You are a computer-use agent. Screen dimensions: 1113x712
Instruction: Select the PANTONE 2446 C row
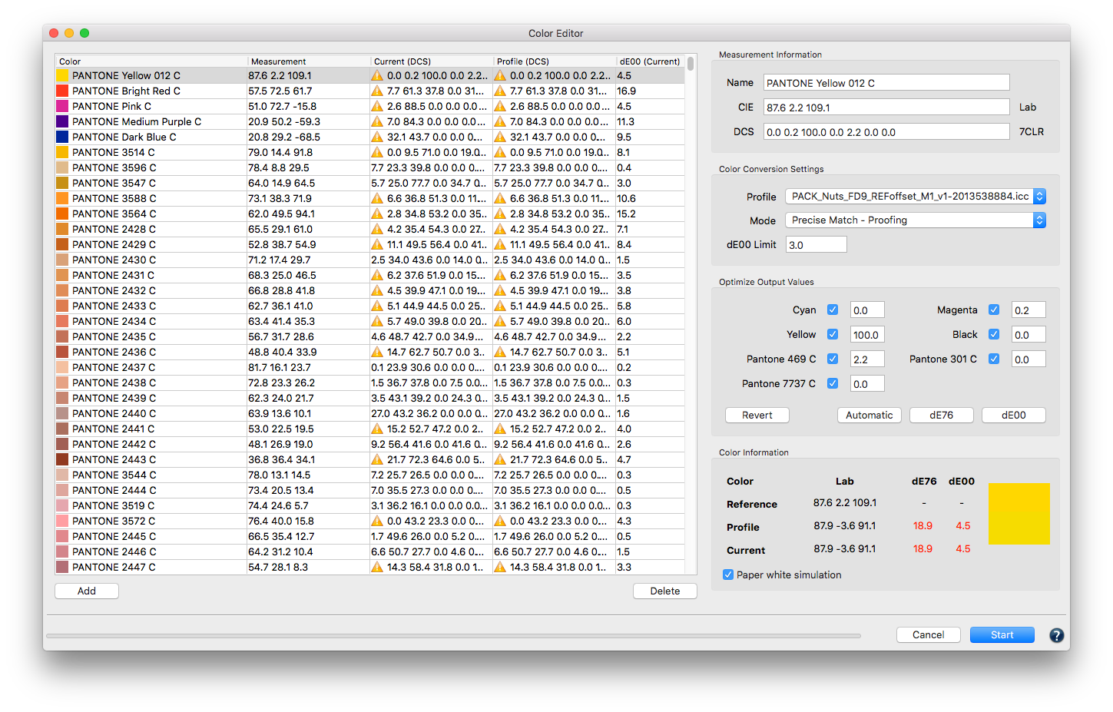click(369, 551)
